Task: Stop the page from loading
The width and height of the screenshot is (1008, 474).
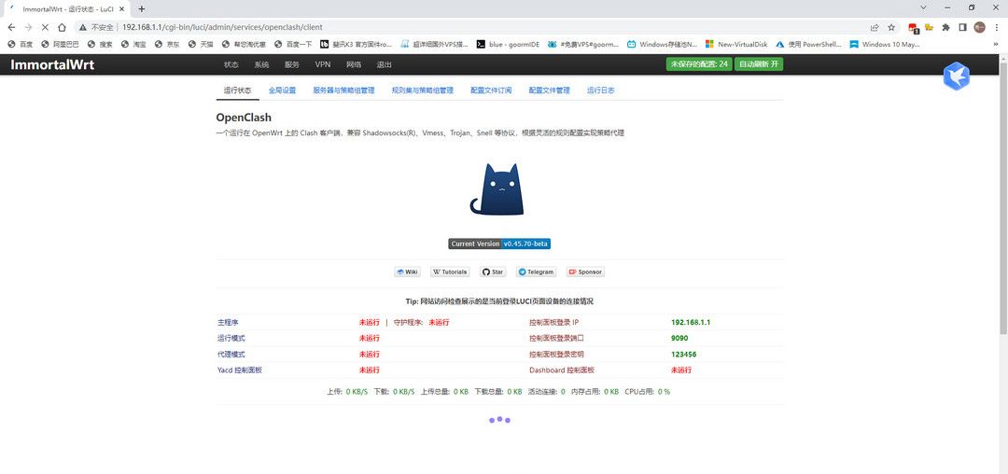Action: tap(45, 27)
